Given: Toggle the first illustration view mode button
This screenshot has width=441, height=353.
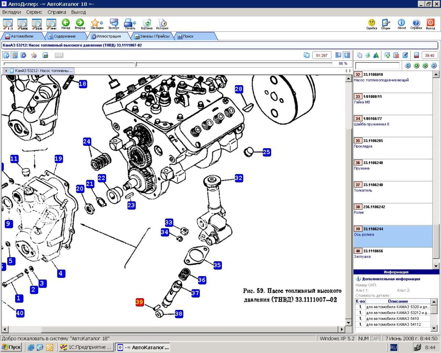Looking at the screenshot, I should [x=6, y=55].
